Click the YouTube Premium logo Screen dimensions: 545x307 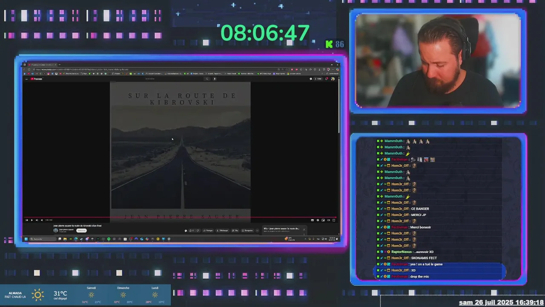click(37, 79)
